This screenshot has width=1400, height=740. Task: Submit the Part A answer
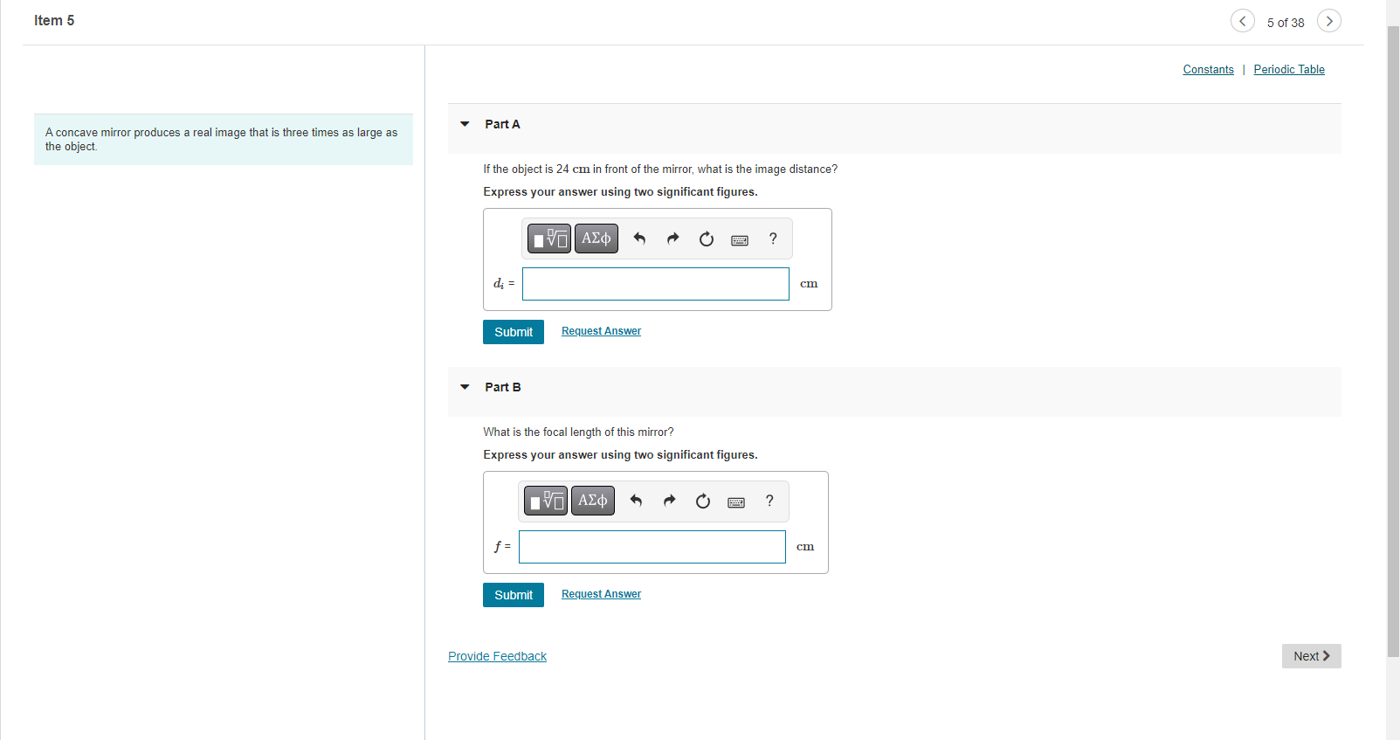coord(514,332)
